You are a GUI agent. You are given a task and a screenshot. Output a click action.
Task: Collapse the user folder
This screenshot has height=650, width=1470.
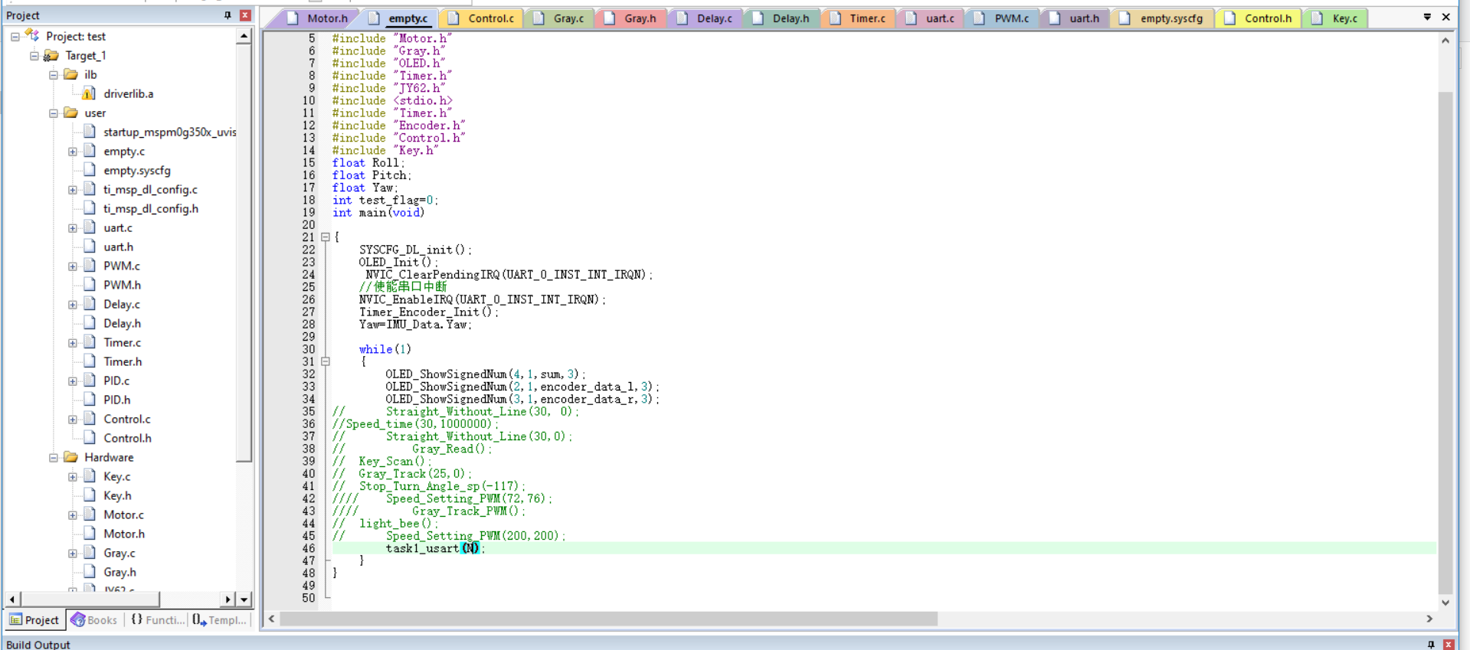[54, 113]
